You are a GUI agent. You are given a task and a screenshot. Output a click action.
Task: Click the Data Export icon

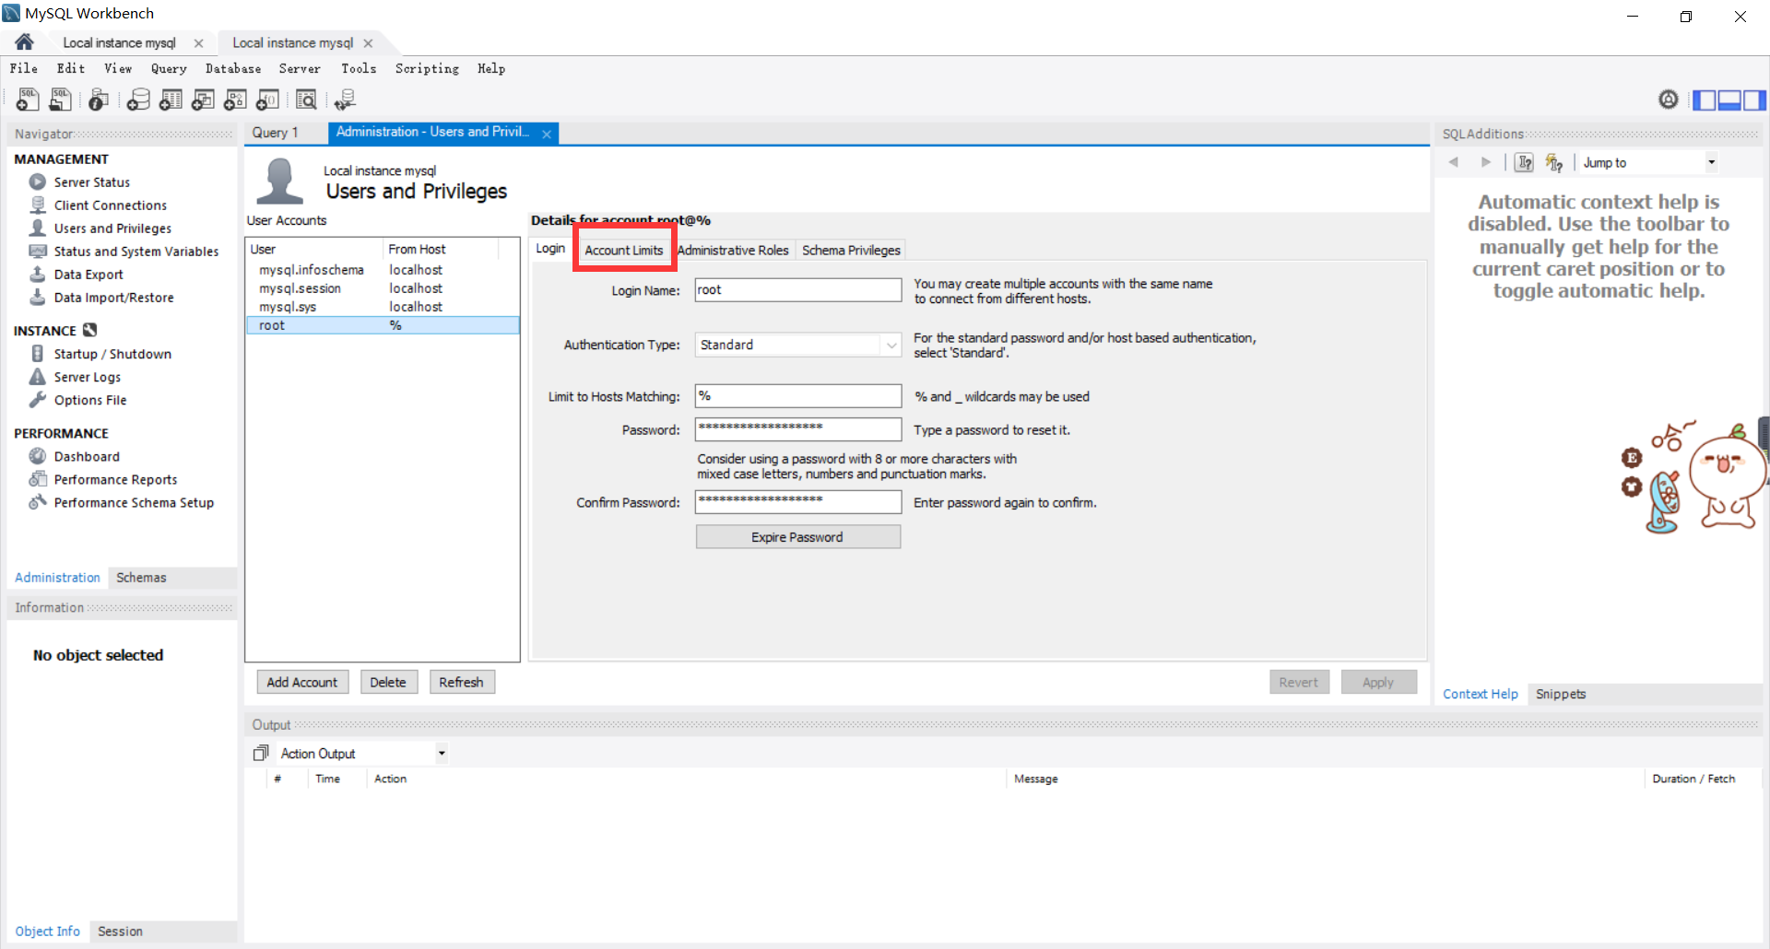coord(37,274)
